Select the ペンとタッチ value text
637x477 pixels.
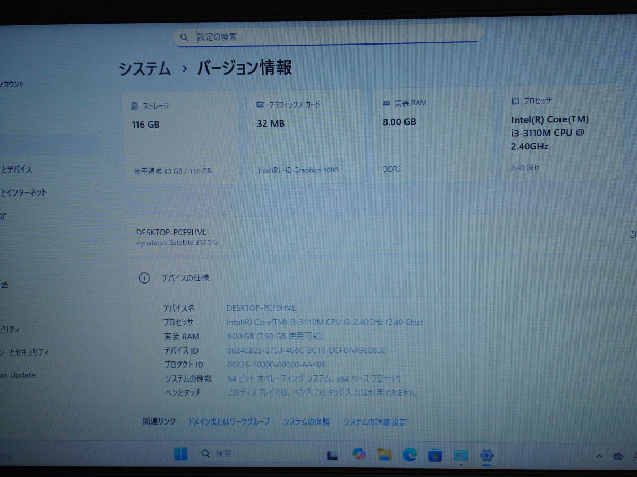(x=322, y=393)
